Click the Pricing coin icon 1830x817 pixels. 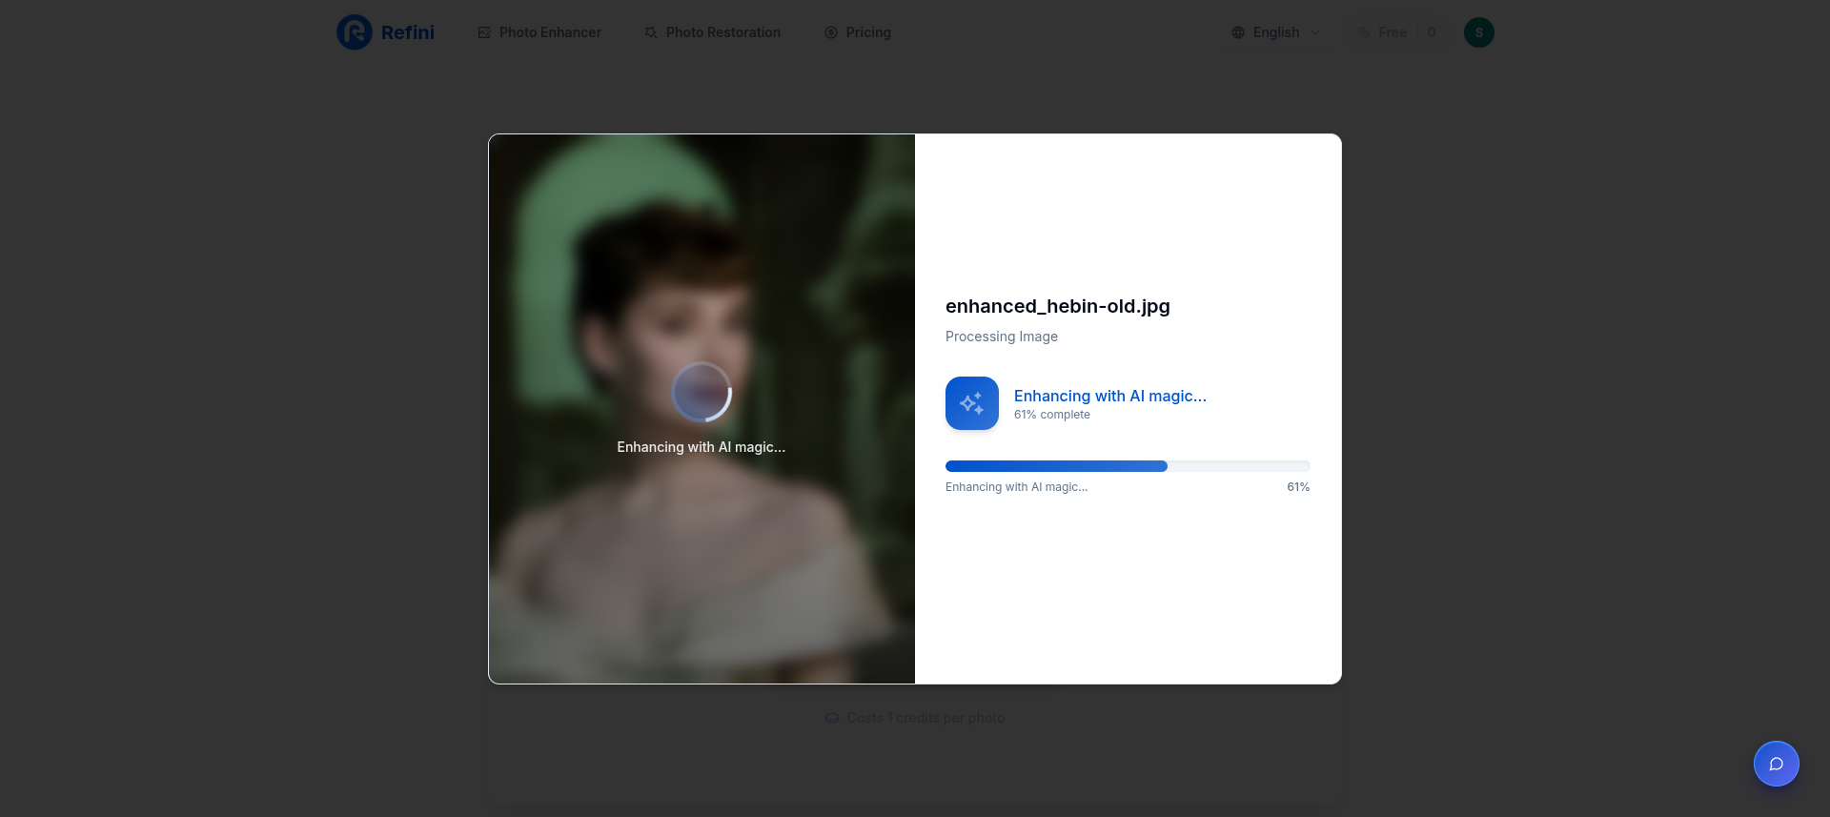point(831,32)
